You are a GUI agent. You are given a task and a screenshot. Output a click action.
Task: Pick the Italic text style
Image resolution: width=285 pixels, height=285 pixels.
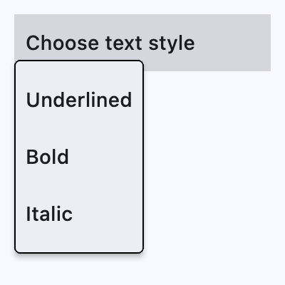(79, 214)
